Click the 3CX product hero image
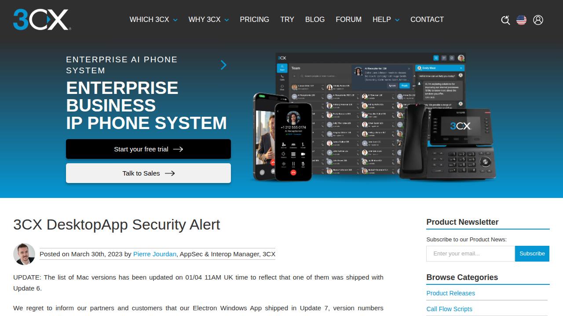This screenshot has height=316, width=563. tap(374, 118)
